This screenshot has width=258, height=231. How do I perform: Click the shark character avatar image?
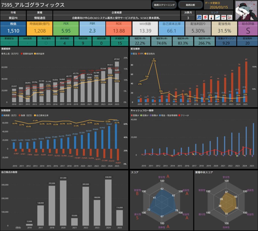(x=246, y=10)
